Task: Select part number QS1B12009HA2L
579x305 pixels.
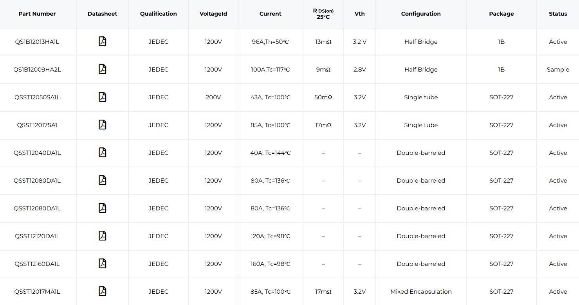Action: (37, 70)
